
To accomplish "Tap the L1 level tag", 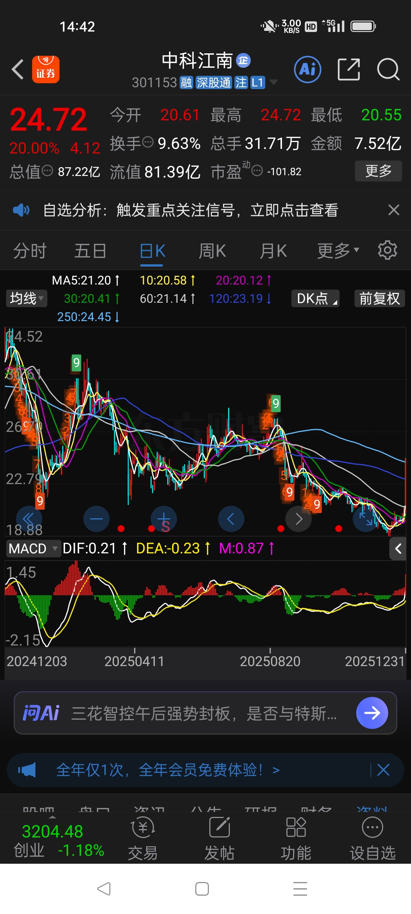I will point(258,82).
